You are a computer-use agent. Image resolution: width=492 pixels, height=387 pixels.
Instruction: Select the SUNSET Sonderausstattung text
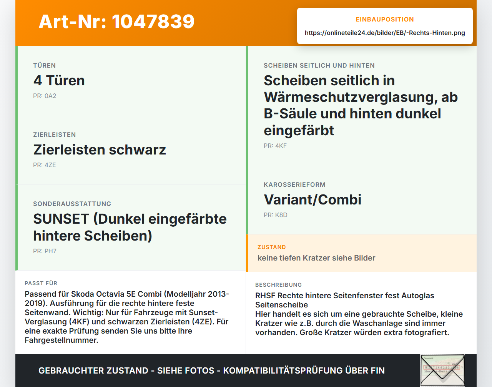[130, 227]
